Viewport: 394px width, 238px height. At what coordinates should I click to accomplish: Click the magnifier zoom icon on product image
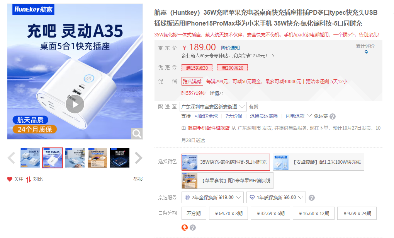[x=137, y=134]
